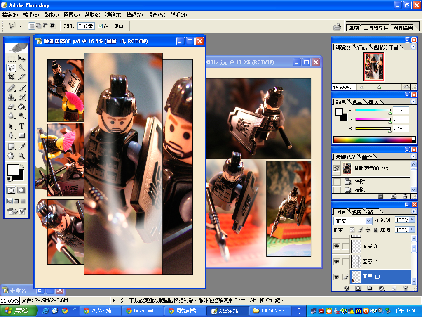This screenshot has width=422, height=317.
Task: Select the Magic Wand tool
Action: pyautogui.click(x=22, y=68)
